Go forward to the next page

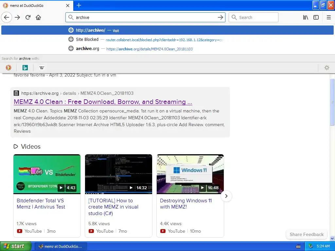[17, 17]
